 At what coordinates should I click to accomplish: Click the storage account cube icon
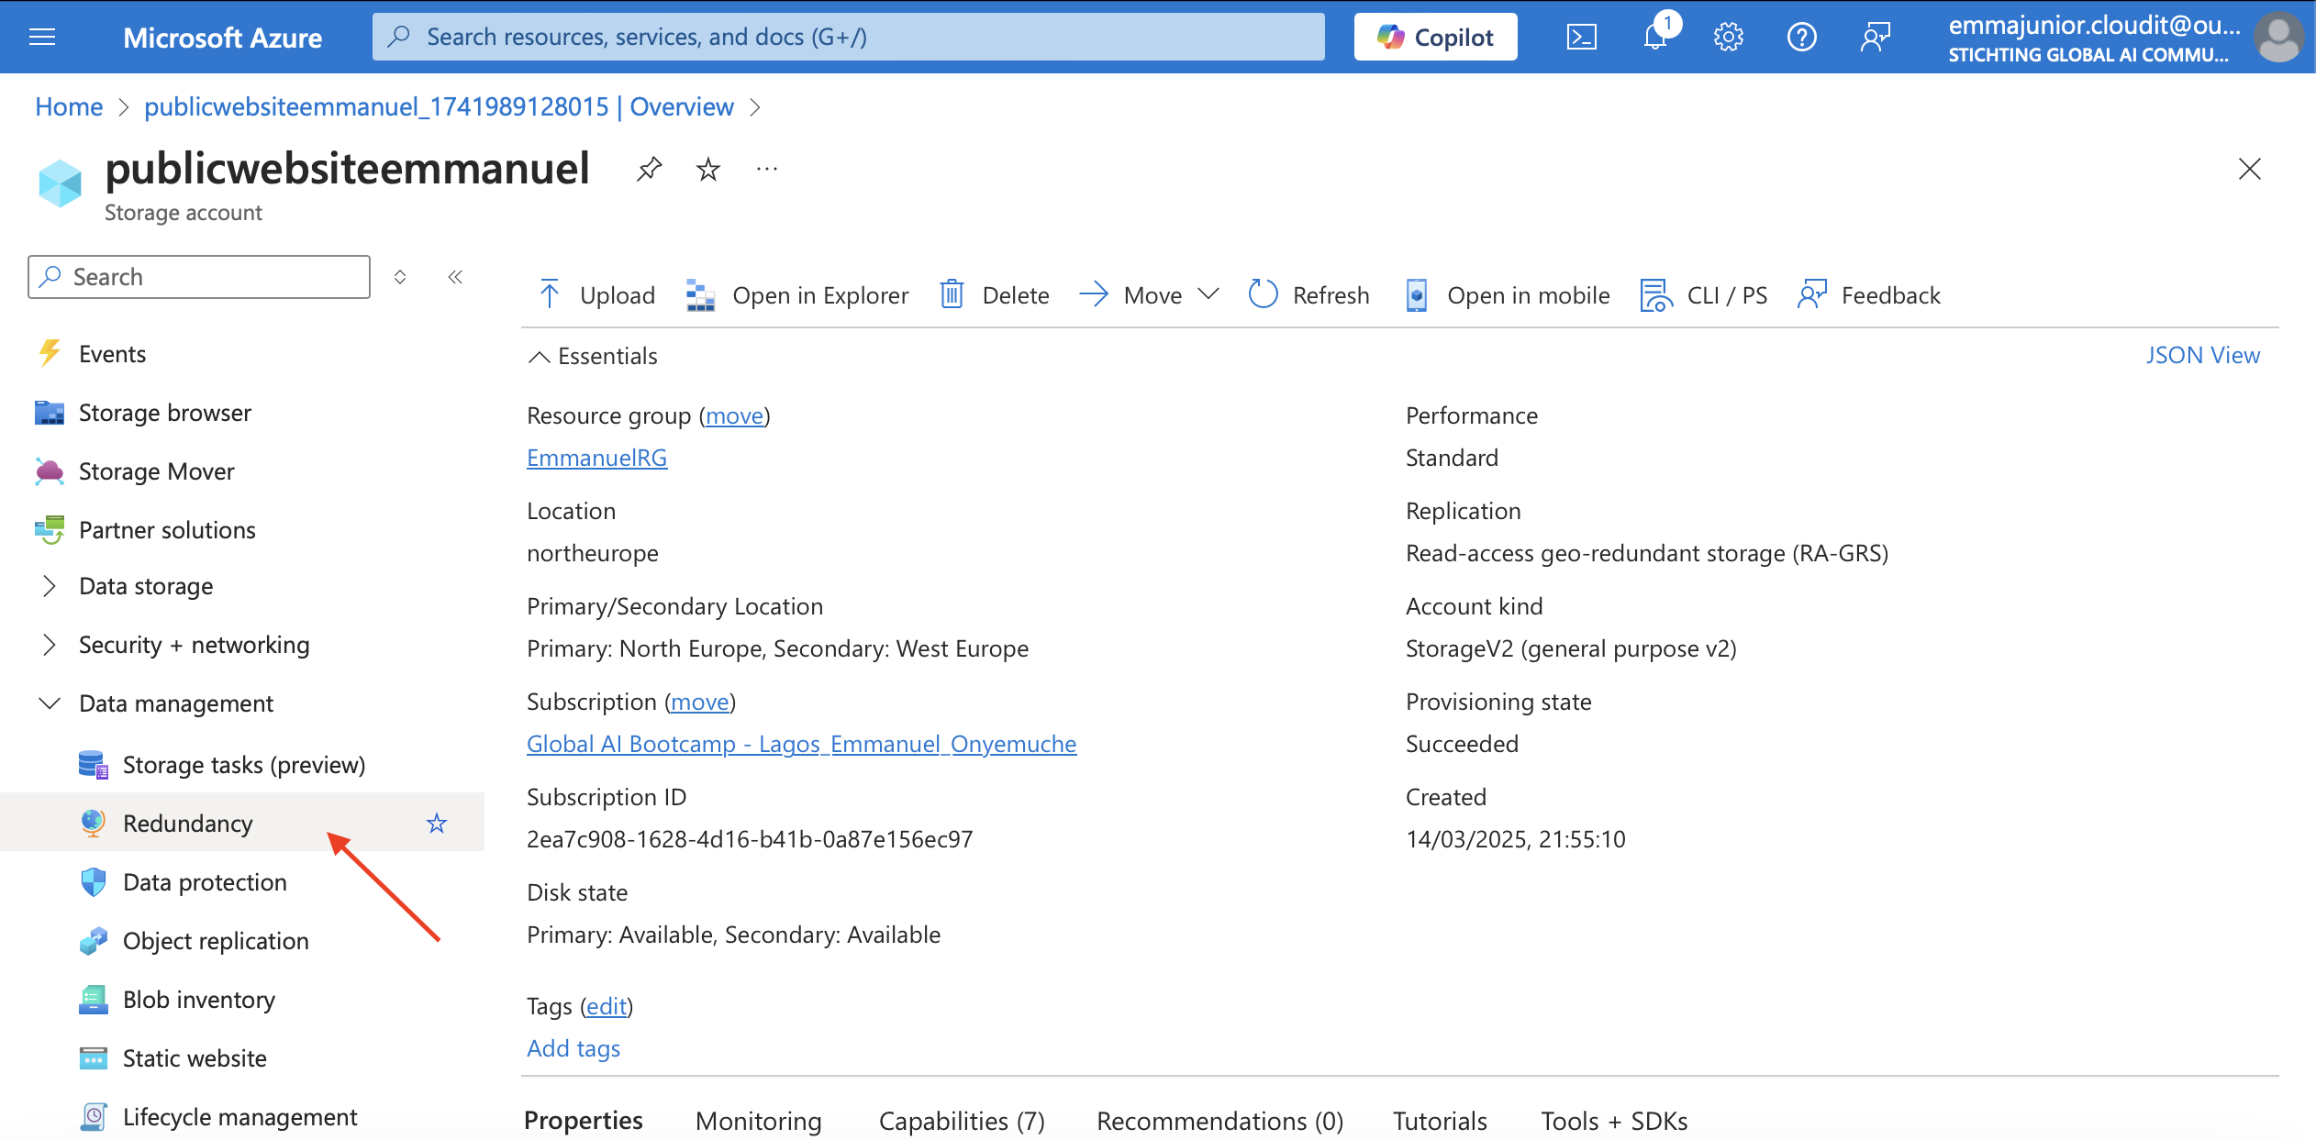click(61, 183)
